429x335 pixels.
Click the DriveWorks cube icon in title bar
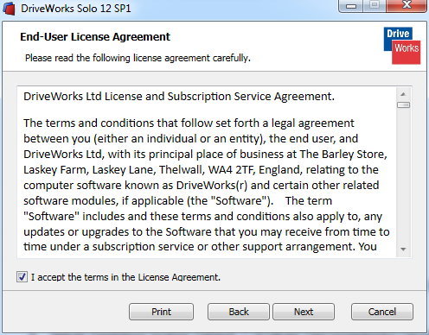(9, 9)
